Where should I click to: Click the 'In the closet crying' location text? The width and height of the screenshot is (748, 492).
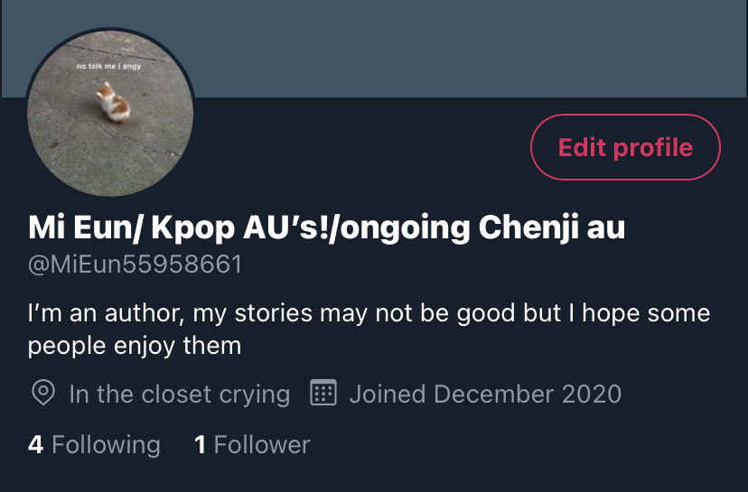[180, 394]
